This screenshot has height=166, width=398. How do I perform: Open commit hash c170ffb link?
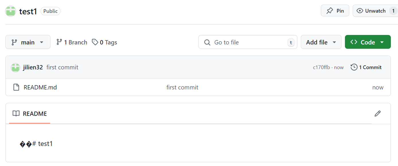tap(321, 67)
